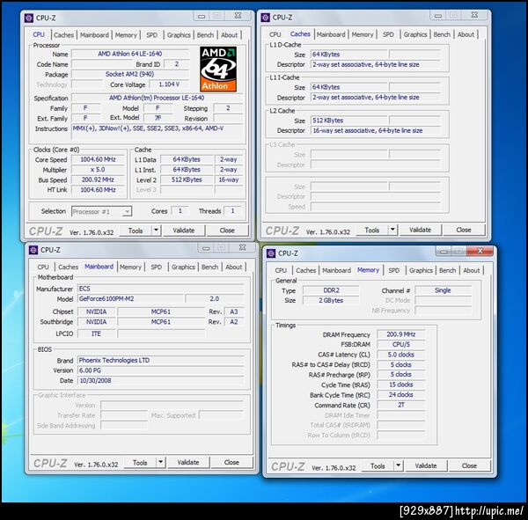Click the name field 'AMD Athlon 64 LE-1640'
The image size is (528, 520).
130,54
